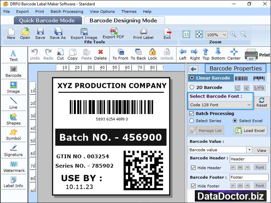Click the zoom in magnifier
Viewport: 271px width, 203px height.
click(233, 35)
